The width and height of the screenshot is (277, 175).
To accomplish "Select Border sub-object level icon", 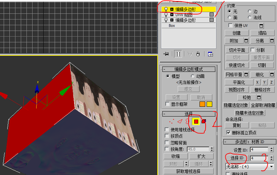I will [187, 121].
